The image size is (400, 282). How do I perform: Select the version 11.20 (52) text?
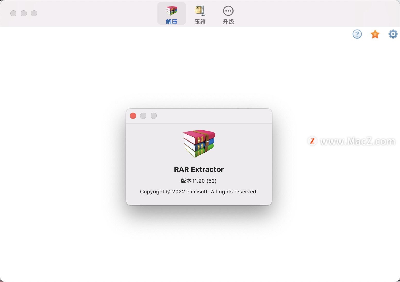(x=199, y=181)
